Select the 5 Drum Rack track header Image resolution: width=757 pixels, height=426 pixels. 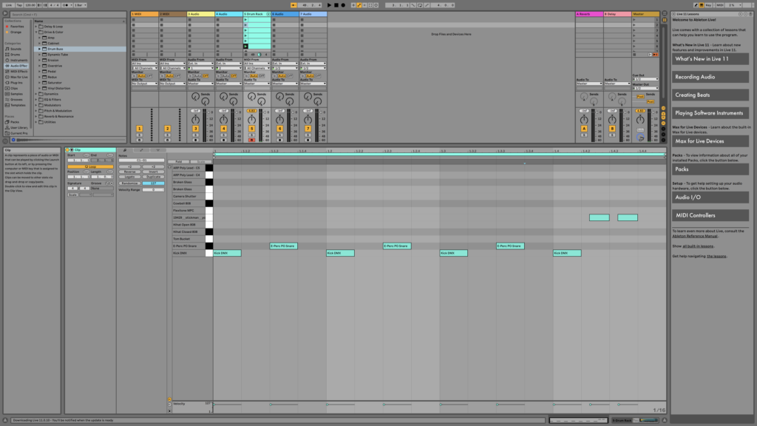click(257, 14)
